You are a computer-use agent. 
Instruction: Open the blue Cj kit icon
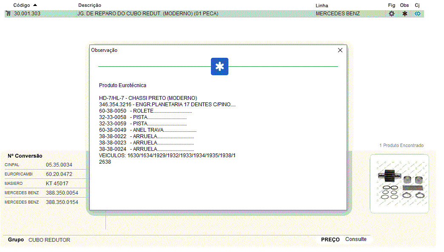pos(418,14)
